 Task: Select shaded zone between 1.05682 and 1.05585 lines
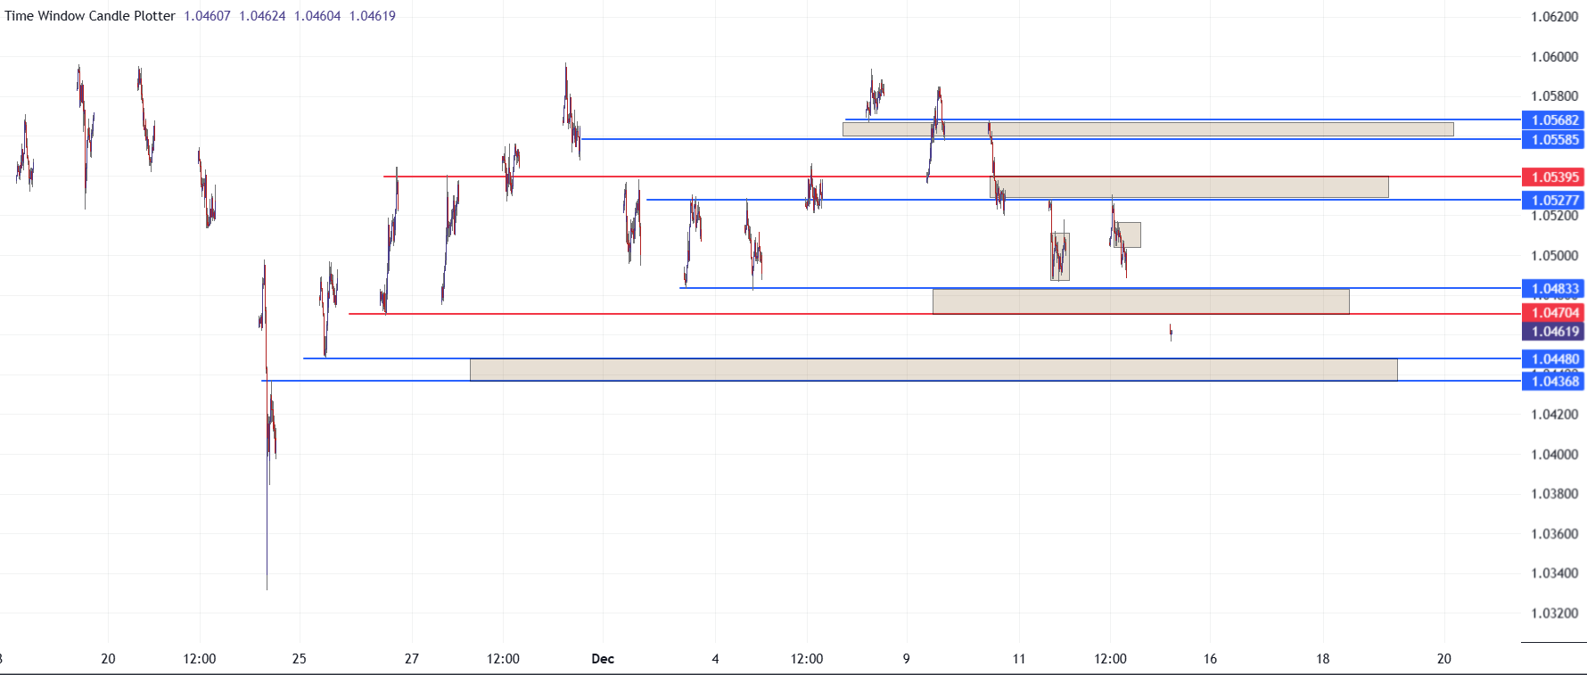tap(1147, 130)
